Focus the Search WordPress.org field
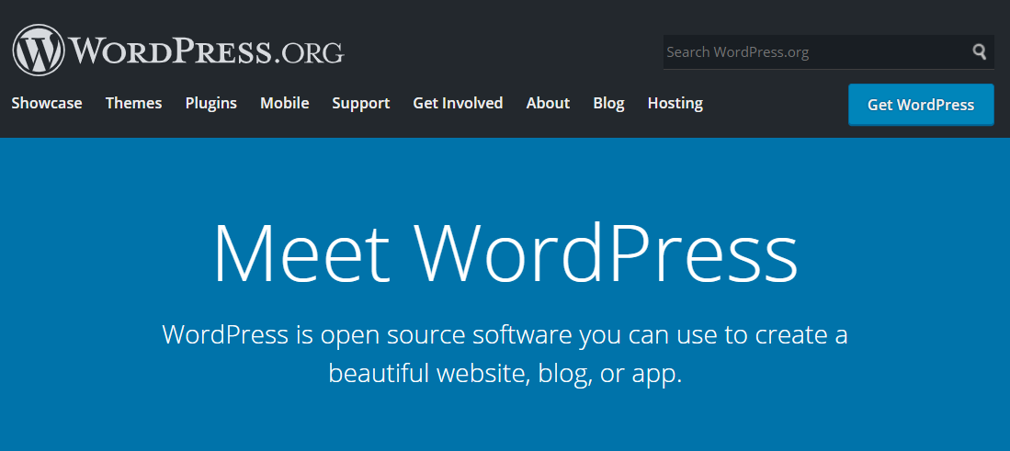1010x451 pixels. [x=828, y=52]
